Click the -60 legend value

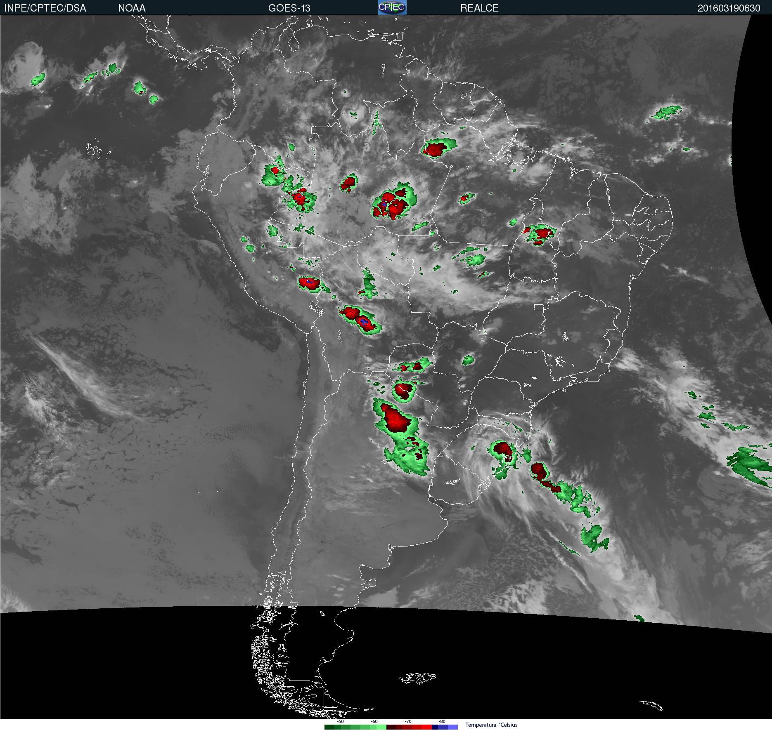coord(374,721)
